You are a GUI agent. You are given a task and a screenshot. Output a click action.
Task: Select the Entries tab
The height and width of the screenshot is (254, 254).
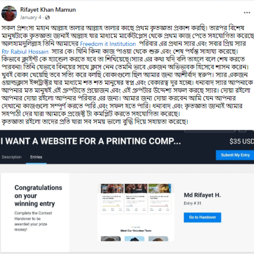(36, 157)
